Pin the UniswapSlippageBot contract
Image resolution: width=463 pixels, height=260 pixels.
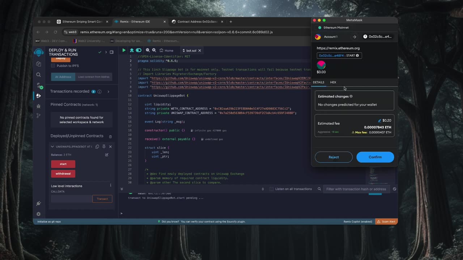click(x=104, y=147)
